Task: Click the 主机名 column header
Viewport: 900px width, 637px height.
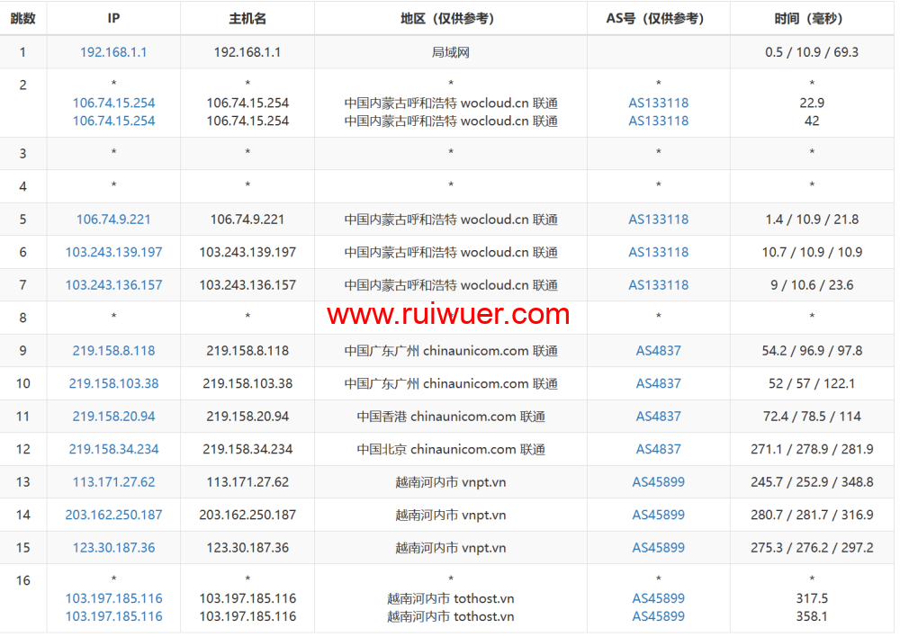Action: coord(247,18)
